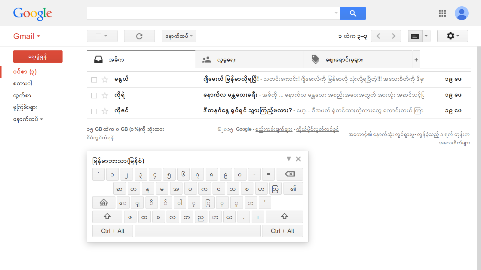Open the Google apps grid

click(442, 13)
